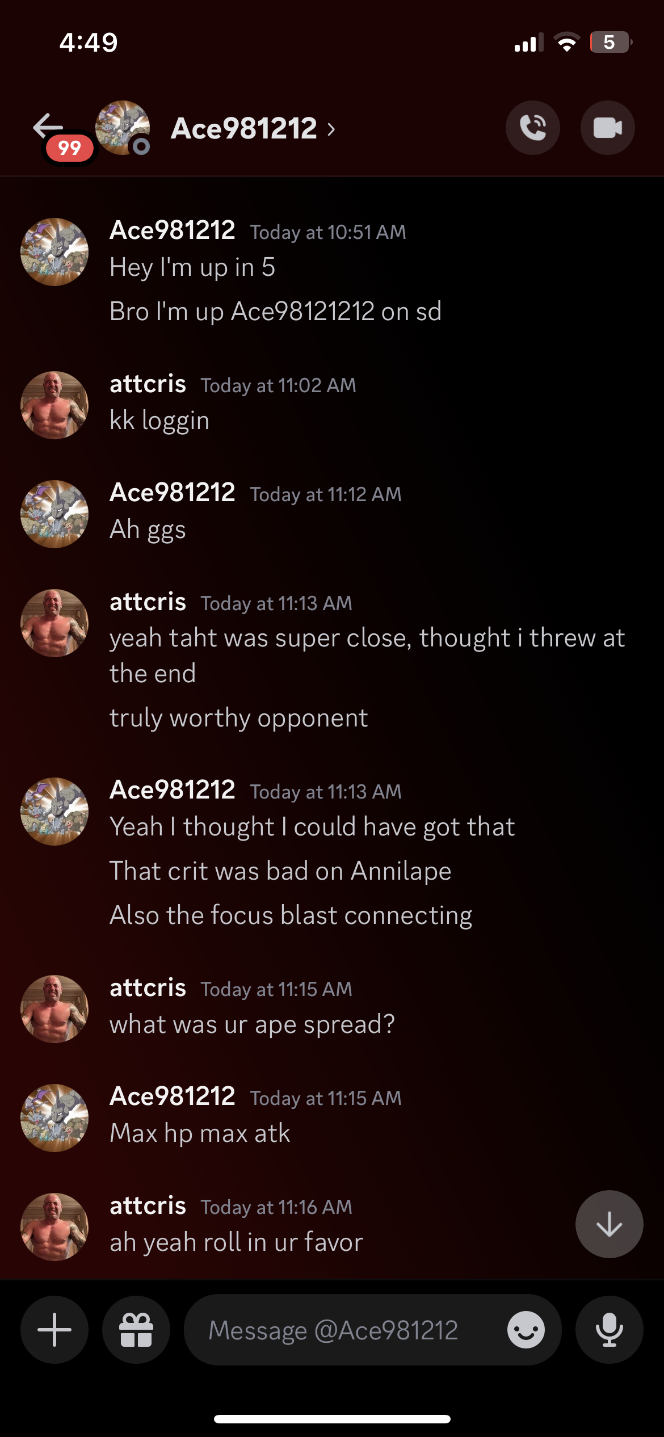The height and width of the screenshot is (1437, 664).
Task: Tap the microphone voice message button
Action: tap(609, 1330)
